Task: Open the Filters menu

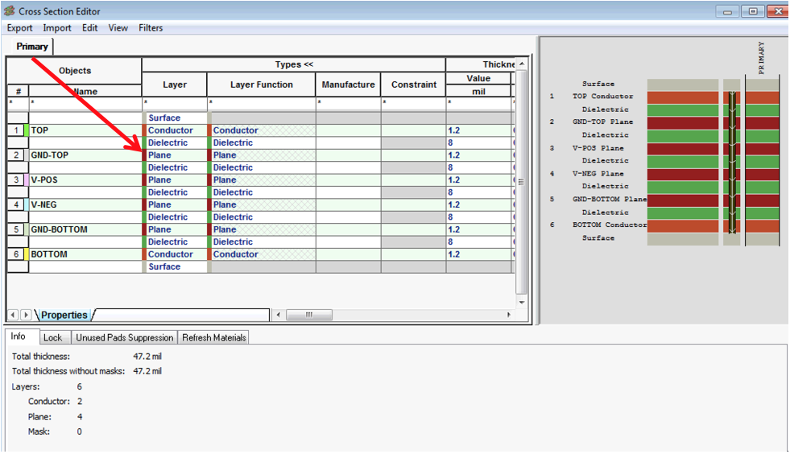Action: pyautogui.click(x=151, y=27)
